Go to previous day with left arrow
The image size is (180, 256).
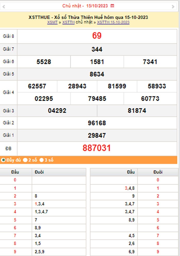click(x=4, y=6)
